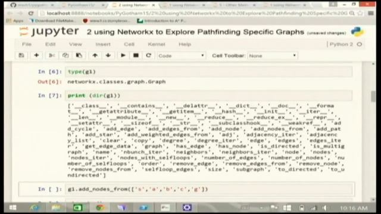The image size is (381, 214).
Task: Open the Chrome menu icon in the address bar row
Action: click(x=371, y=13)
